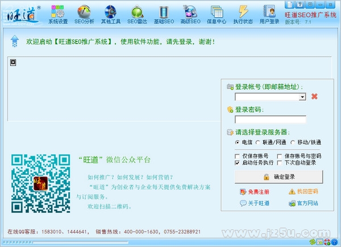This screenshot has height=247, width=341.
Task: Open 系统设置 in the top toolbar
Action: tap(58, 14)
